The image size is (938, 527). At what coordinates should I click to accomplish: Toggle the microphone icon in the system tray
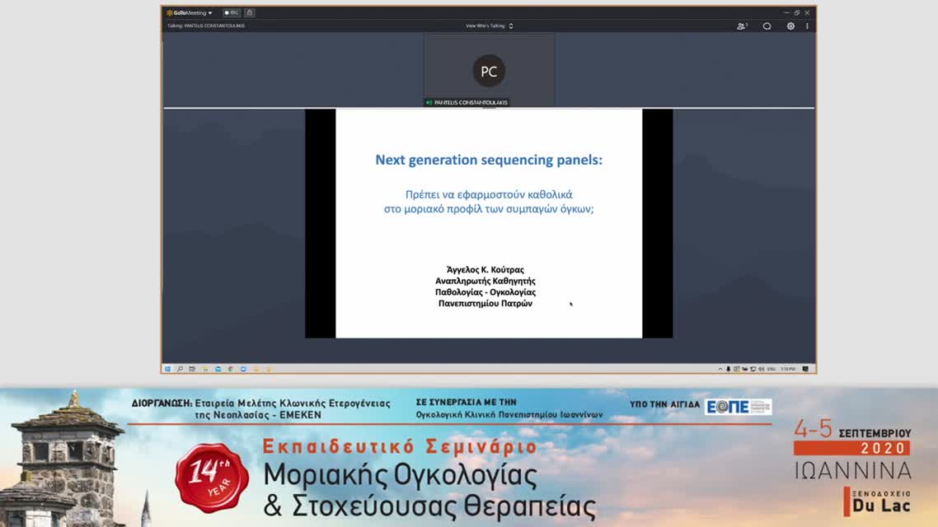(729, 368)
